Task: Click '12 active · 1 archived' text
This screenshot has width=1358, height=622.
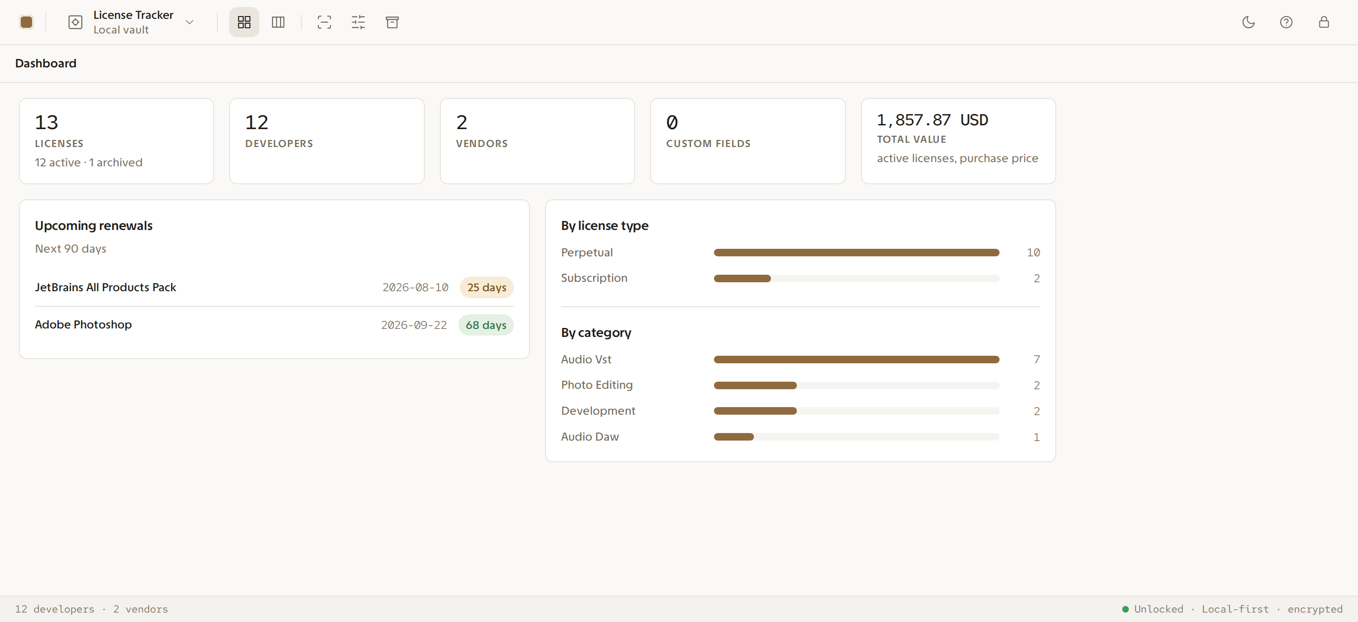Action: click(89, 162)
